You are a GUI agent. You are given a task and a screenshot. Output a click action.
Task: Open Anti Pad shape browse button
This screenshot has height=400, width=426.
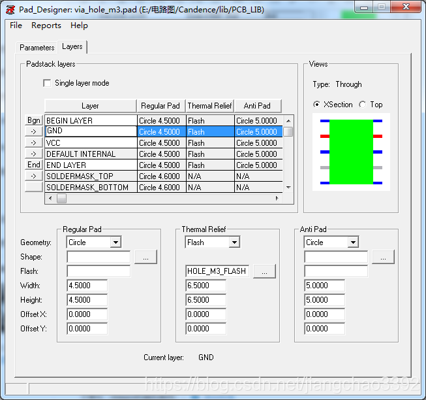point(383,257)
